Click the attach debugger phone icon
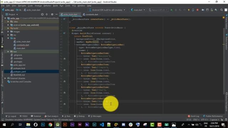 193,10
